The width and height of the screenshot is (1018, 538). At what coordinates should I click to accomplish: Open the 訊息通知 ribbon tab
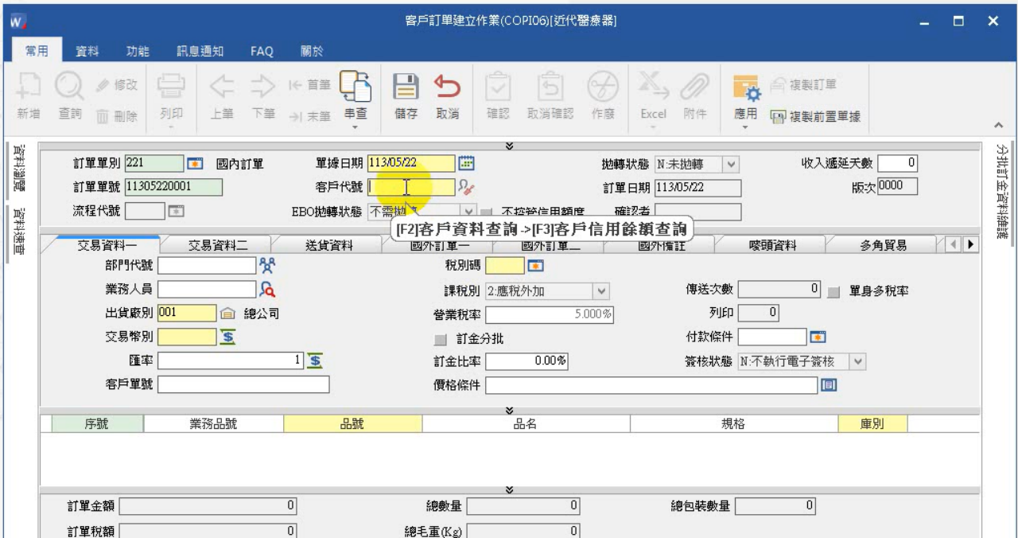199,51
